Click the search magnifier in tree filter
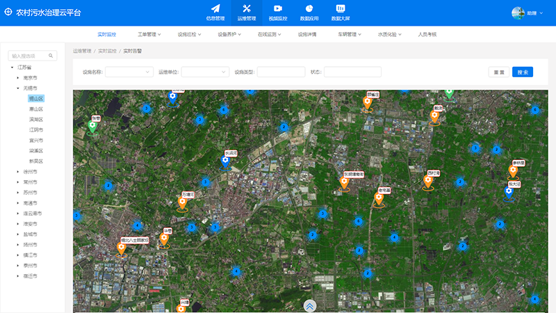The image size is (556, 313). tap(51, 56)
